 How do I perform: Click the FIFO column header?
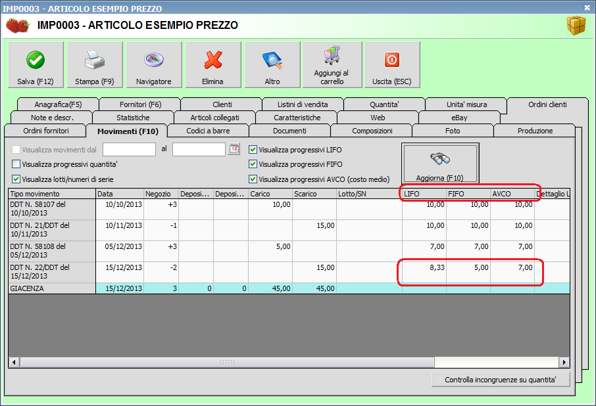pos(468,194)
